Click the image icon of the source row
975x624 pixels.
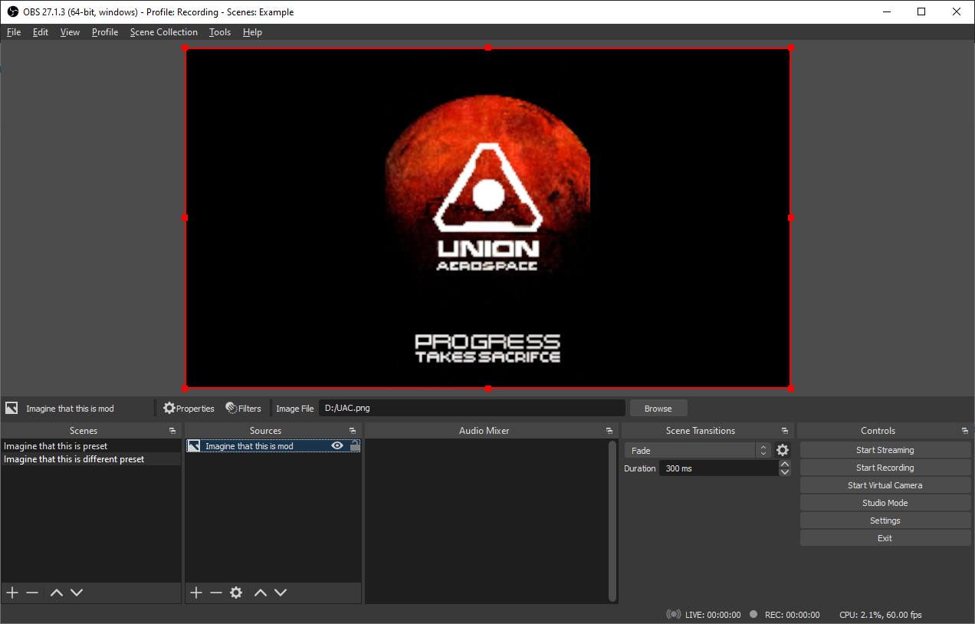click(194, 446)
